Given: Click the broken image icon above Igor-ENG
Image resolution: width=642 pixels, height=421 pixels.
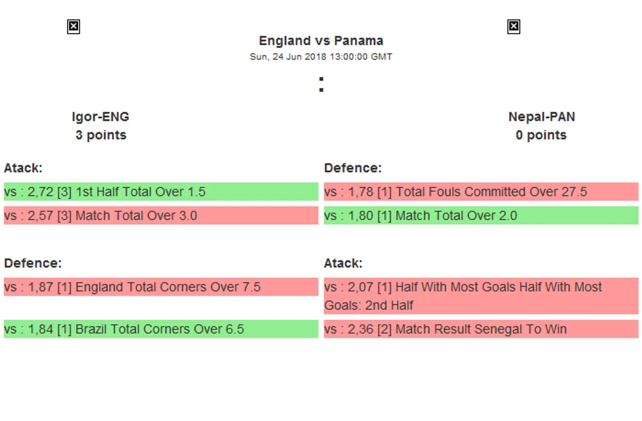Looking at the screenshot, I should click(x=73, y=27).
